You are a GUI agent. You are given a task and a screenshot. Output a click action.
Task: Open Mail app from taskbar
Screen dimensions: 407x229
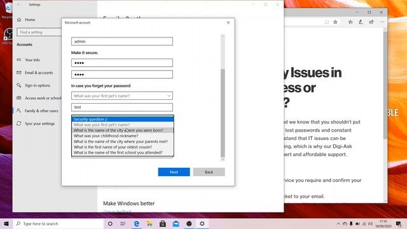176,223
